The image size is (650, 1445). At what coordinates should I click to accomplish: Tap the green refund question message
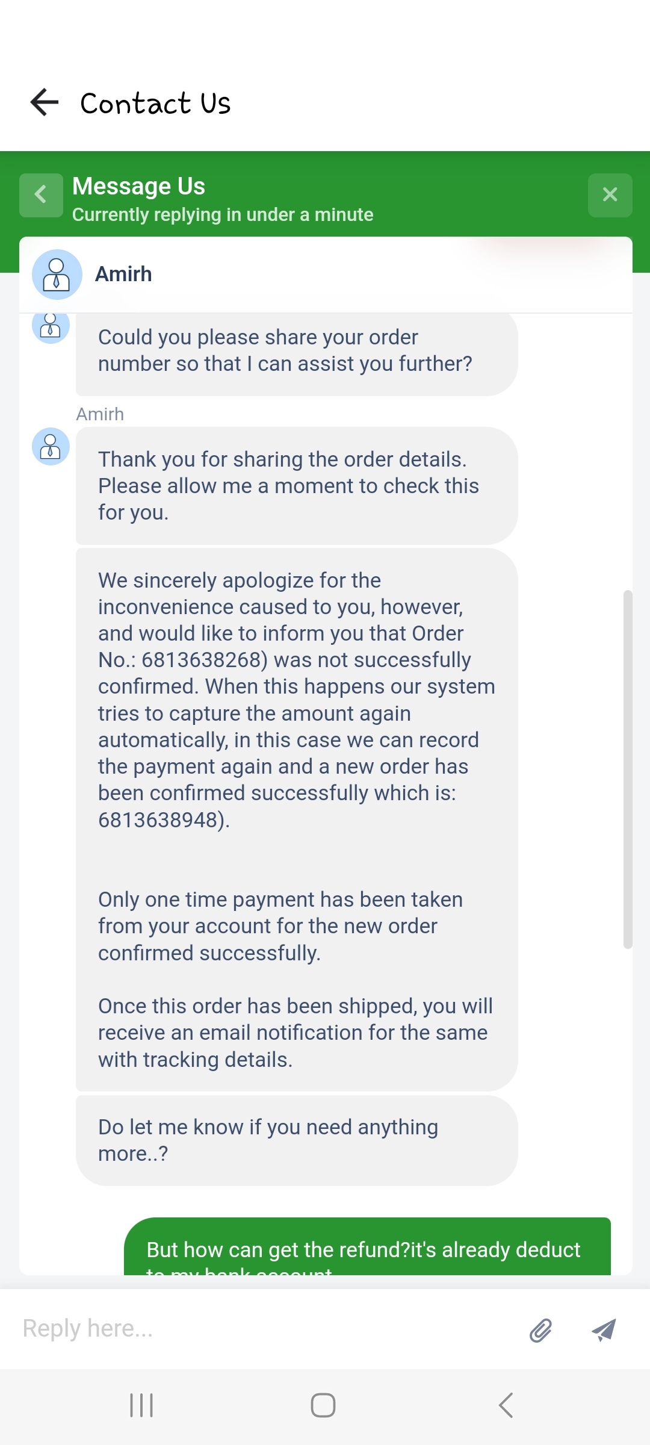367,1249
